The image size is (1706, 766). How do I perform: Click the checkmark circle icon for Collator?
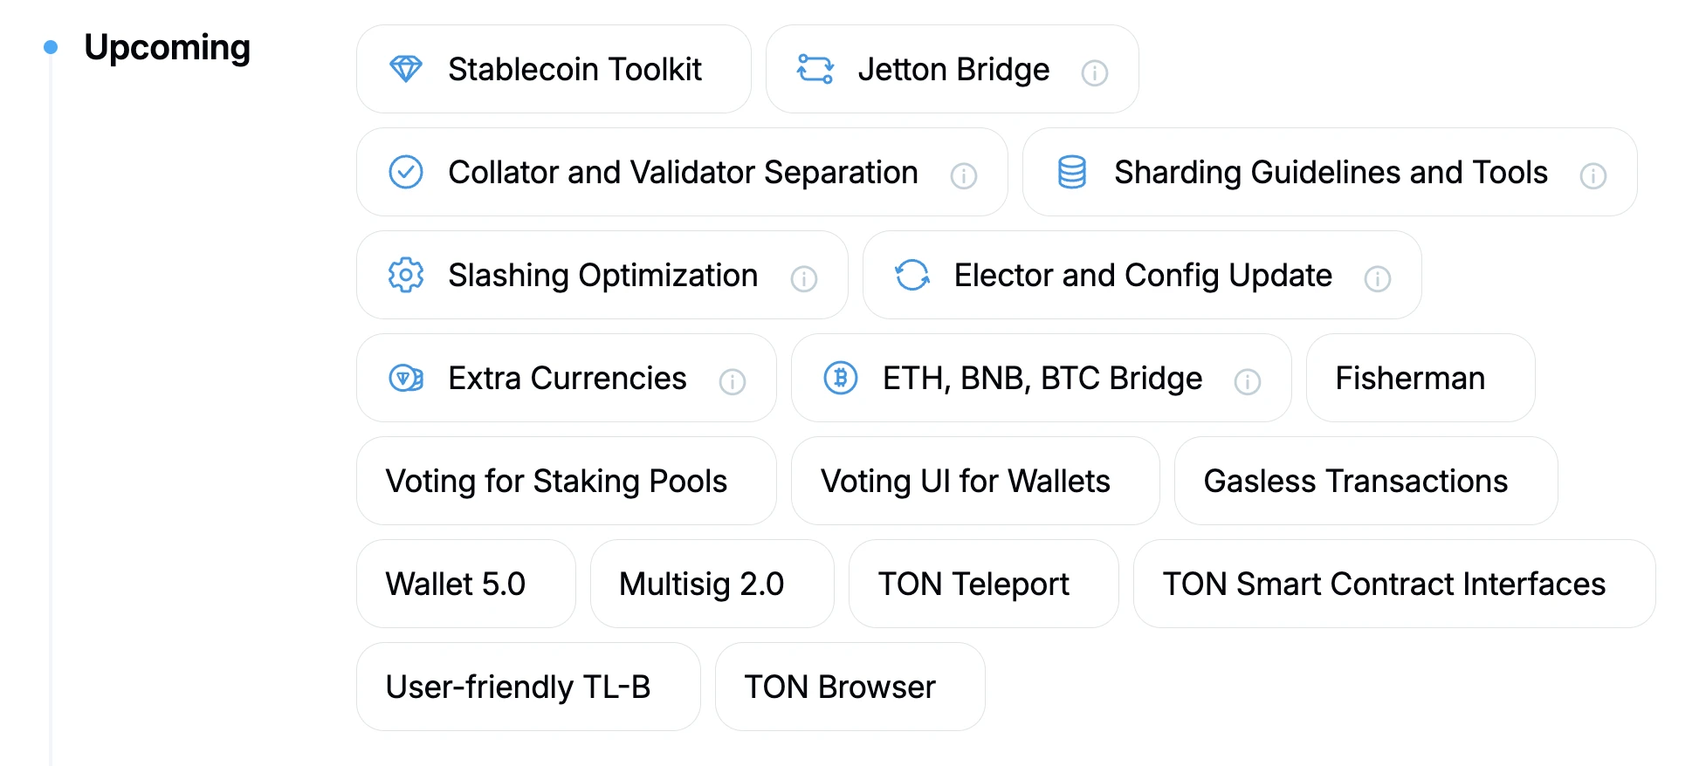point(406,172)
